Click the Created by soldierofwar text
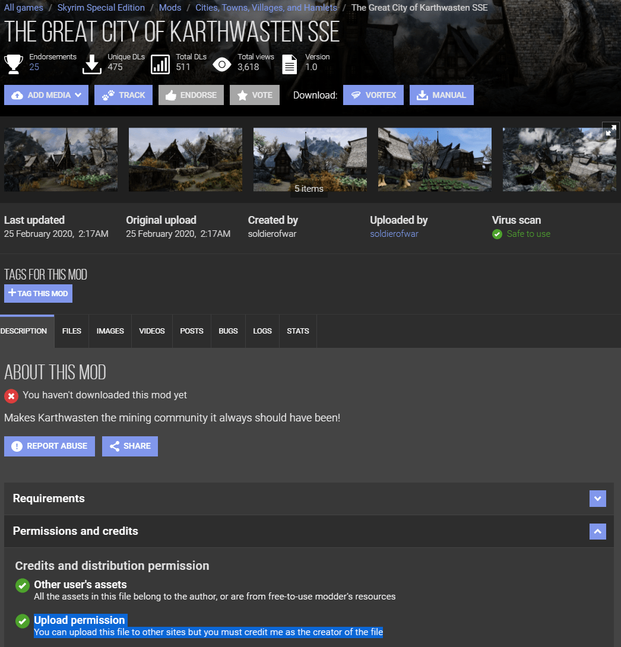This screenshot has height=647, width=621. (272, 234)
